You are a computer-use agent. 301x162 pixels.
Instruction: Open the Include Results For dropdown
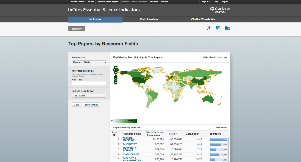(89, 96)
